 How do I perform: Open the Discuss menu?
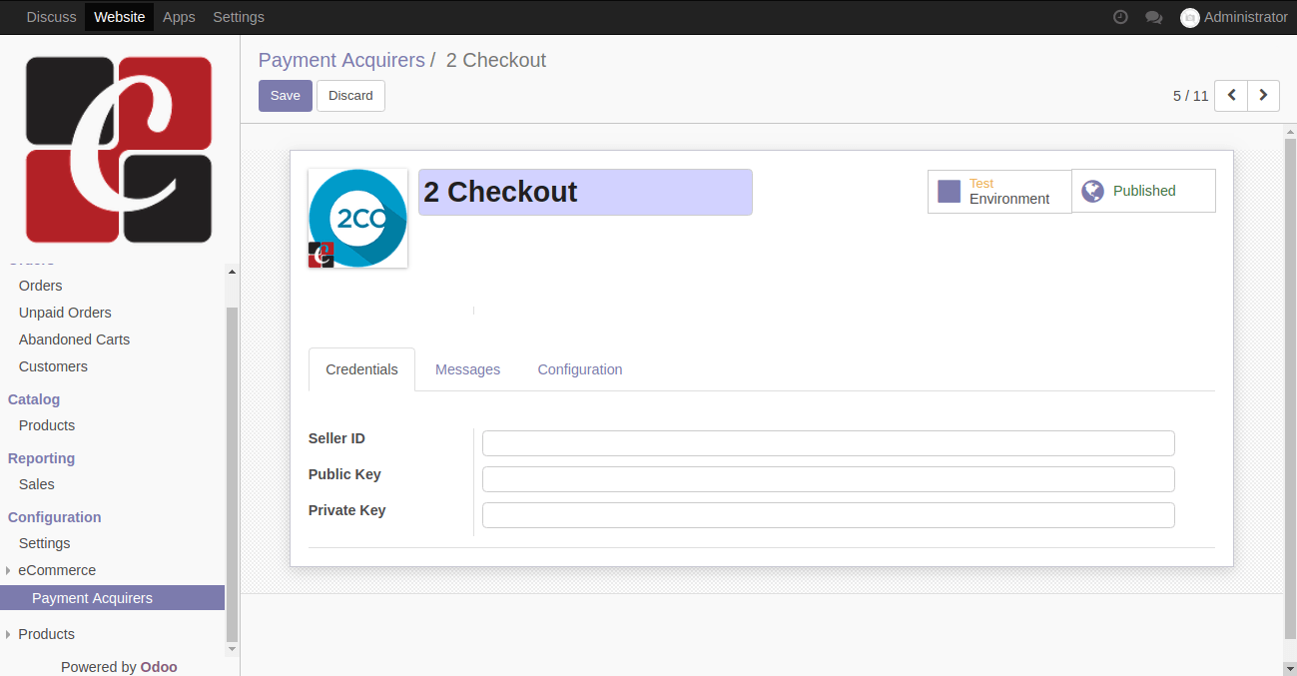coord(51,17)
